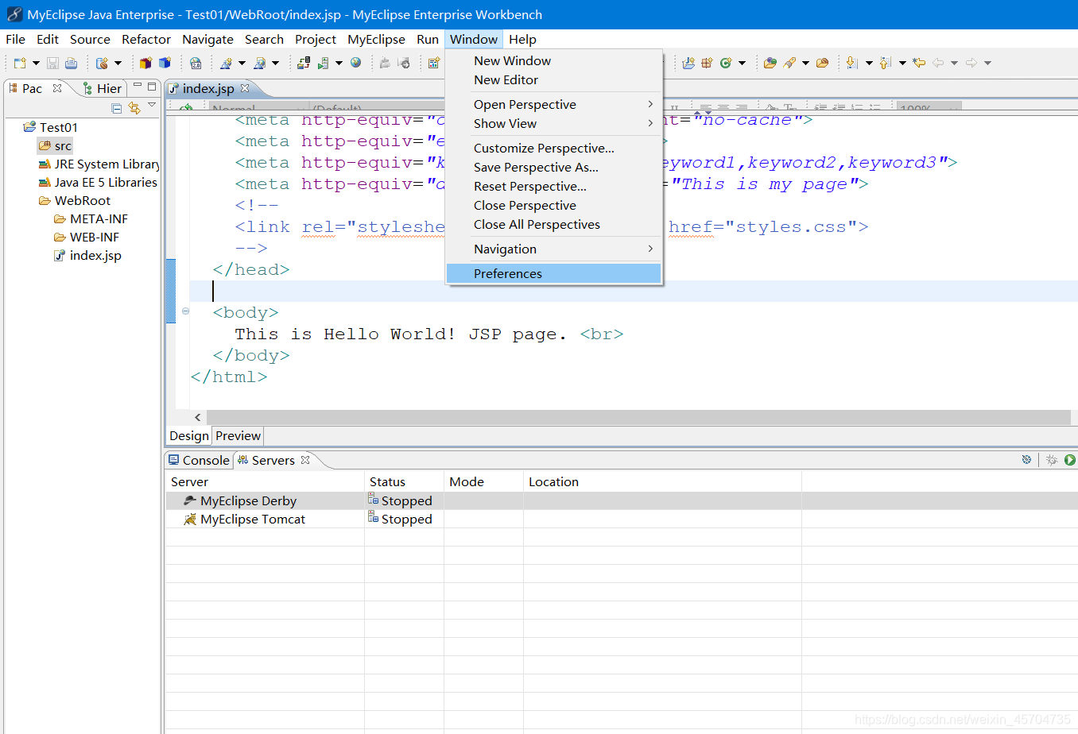Toggle Link with Editor in Package Explorer

pos(134,108)
